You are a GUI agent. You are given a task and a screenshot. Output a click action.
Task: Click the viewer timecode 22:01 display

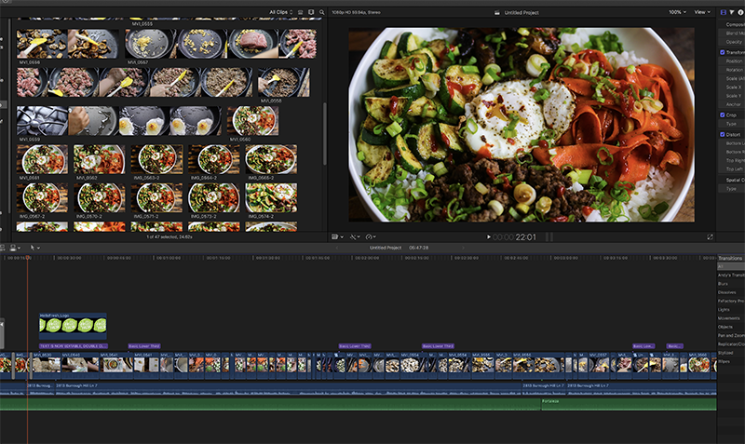coord(514,237)
